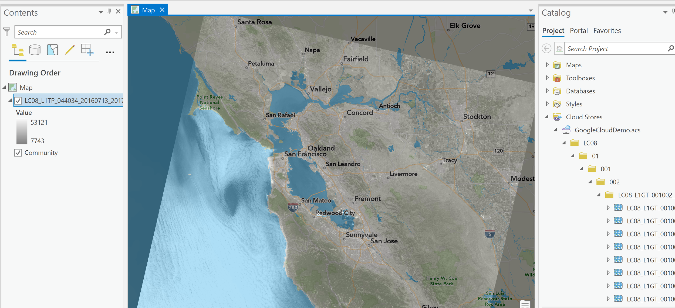Select List By Selection icon
This screenshot has height=308, width=675.
pyautogui.click(x=52, y=50)
